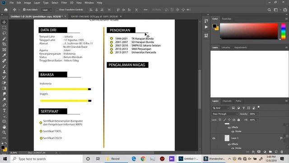Click add layer style fx button

coord(253,152)
